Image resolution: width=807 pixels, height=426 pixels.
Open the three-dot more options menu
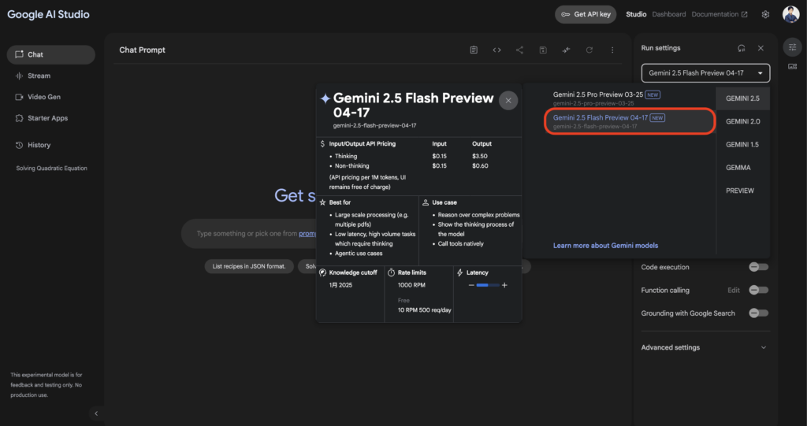612,50
